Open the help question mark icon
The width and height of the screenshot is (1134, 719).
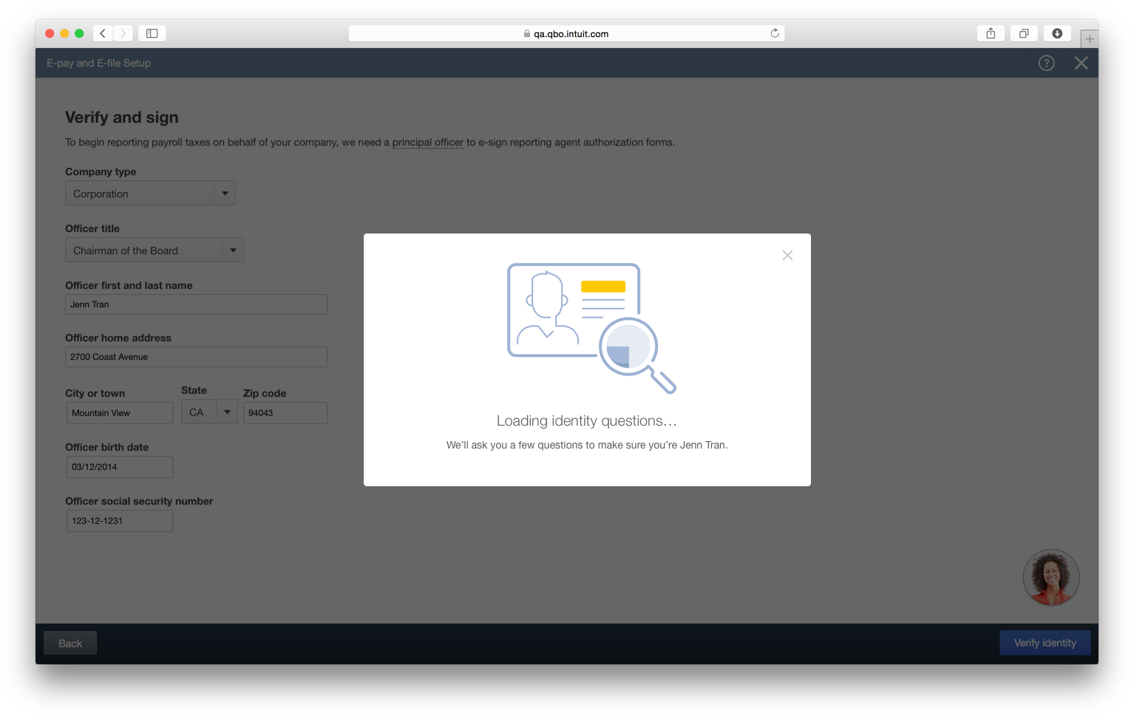coord(1046,63)
